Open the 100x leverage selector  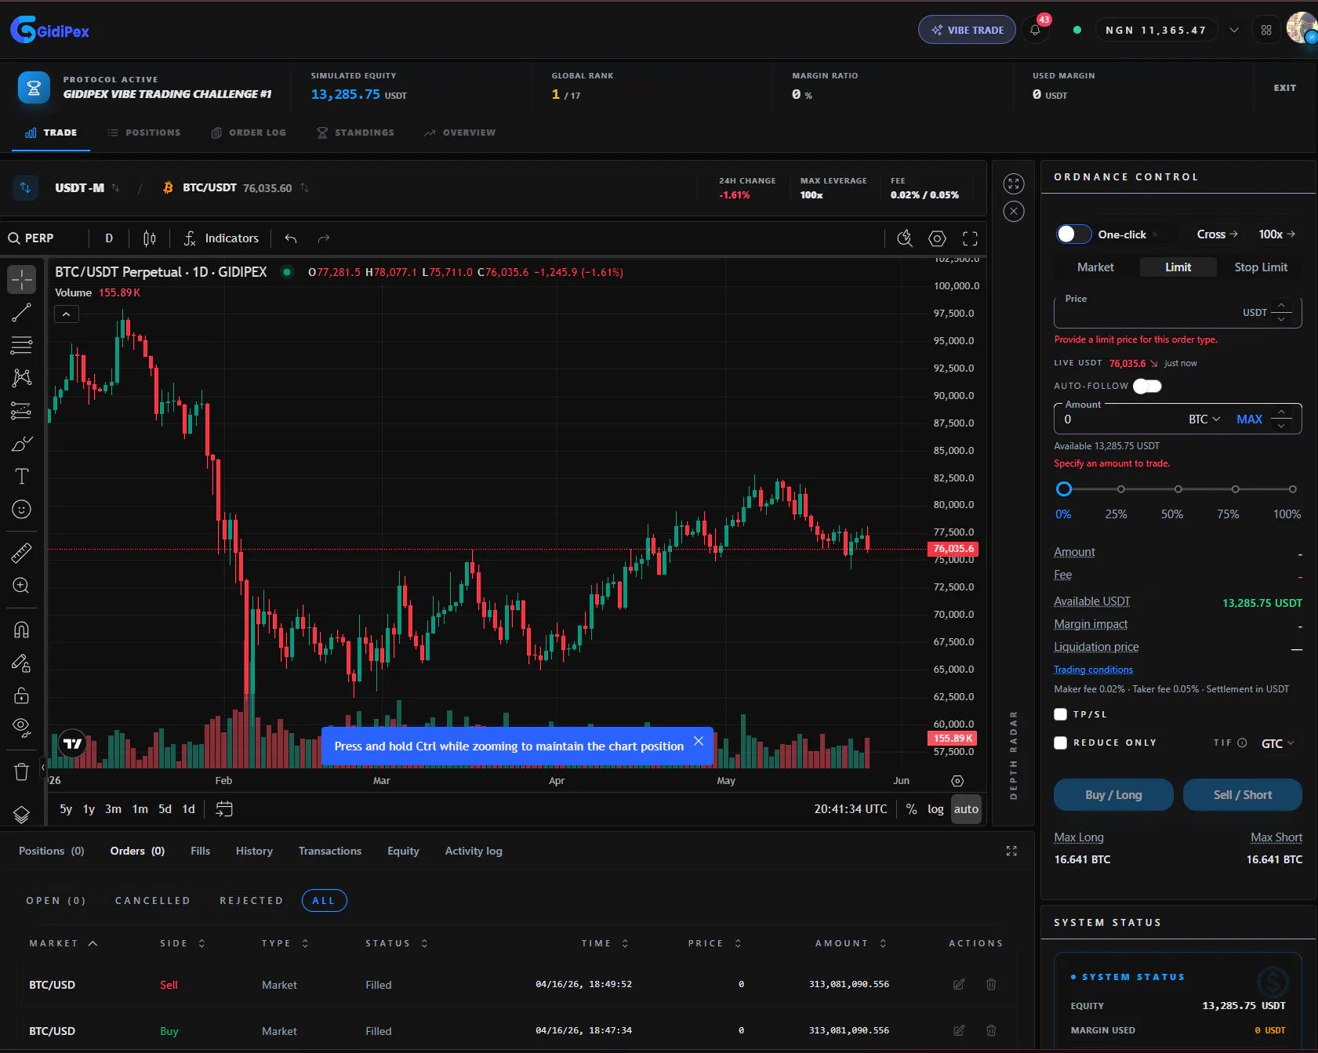[x=1276, y=234]
